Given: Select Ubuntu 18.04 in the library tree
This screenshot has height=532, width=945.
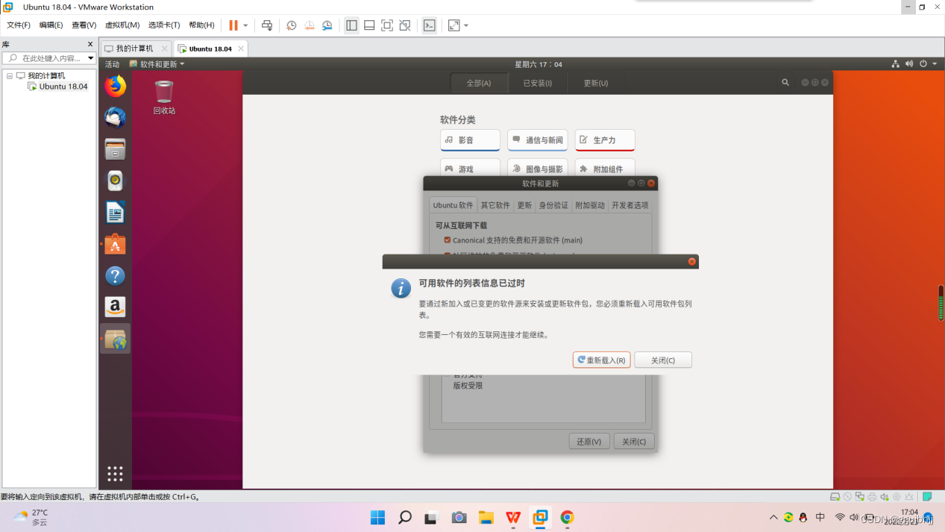Looking at the screenshot, I should click(x=57, y=87).
